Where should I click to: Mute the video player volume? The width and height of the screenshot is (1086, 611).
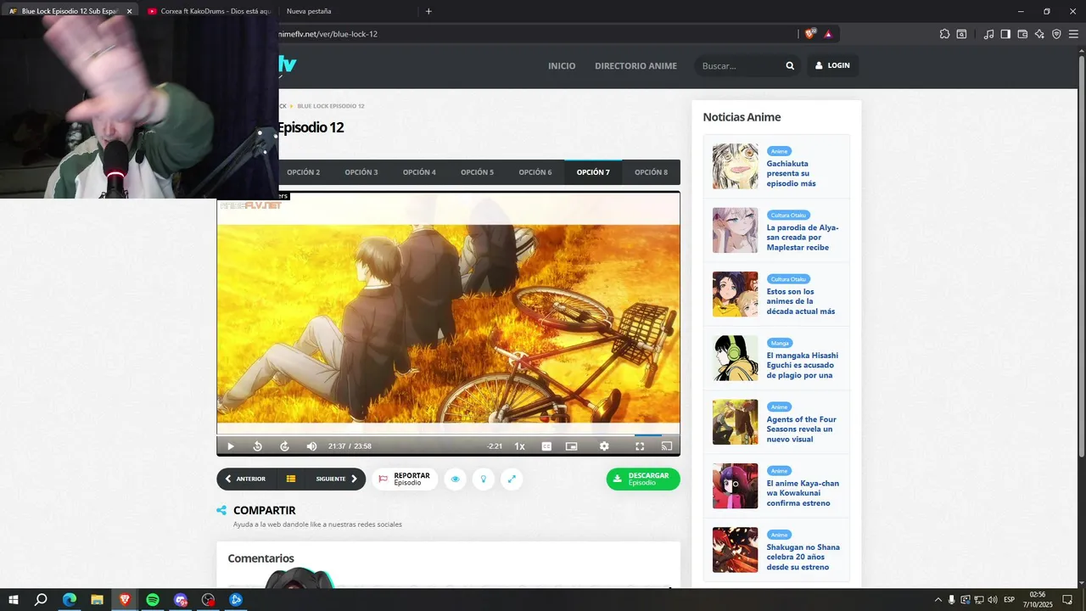tap(311, 446)
